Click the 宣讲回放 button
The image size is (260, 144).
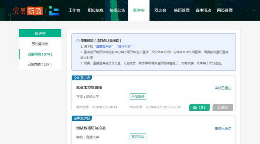pyautogui.click(x=138, y=137)
